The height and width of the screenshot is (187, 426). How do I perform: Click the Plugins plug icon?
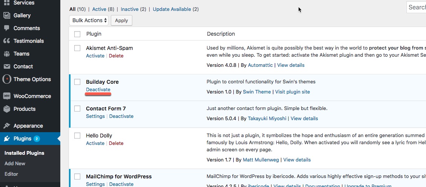point(6,139)
